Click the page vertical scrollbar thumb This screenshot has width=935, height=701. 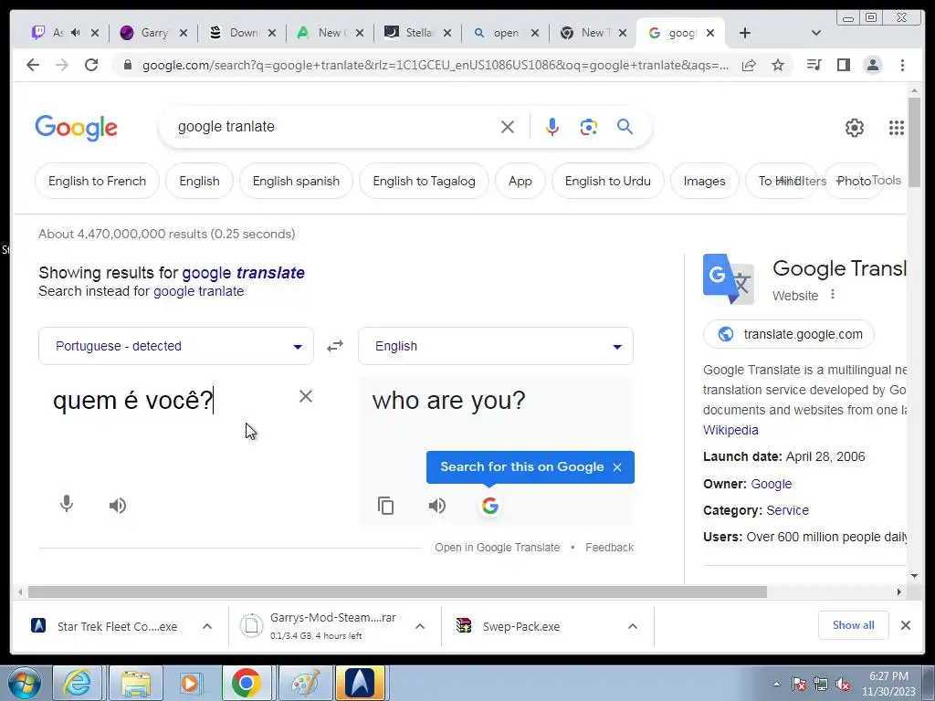(x=914, y=141)
